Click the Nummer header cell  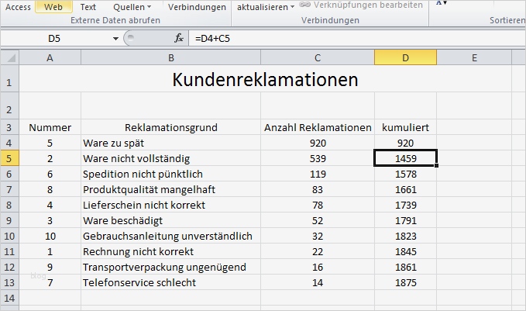pyautogui.click(x=50, y=127)
